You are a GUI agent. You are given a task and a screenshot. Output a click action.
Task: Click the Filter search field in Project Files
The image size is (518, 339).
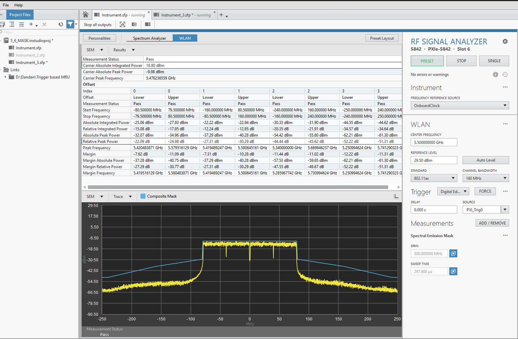pyautogui.click(x=39, y=32)
